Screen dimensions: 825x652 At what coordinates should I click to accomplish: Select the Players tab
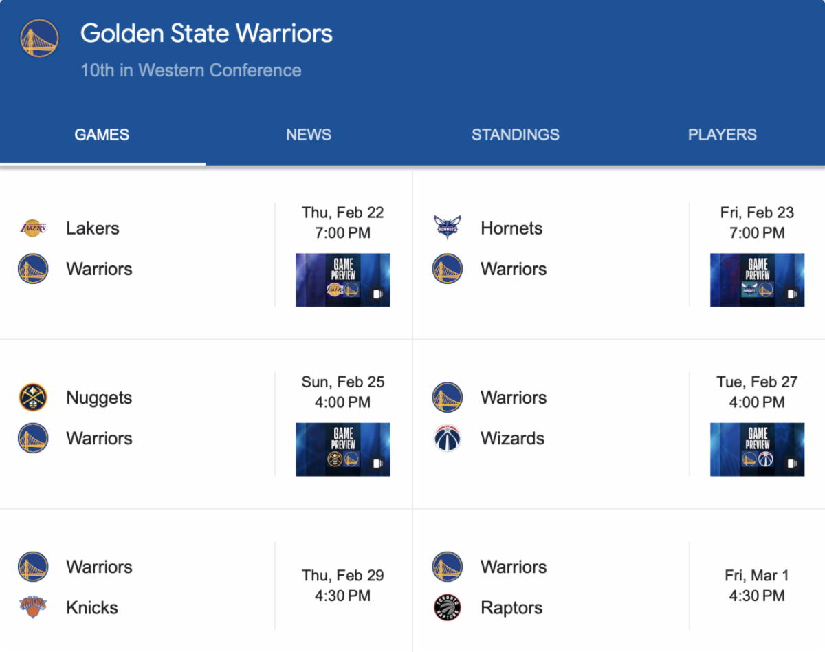click(x=723, y=135)
